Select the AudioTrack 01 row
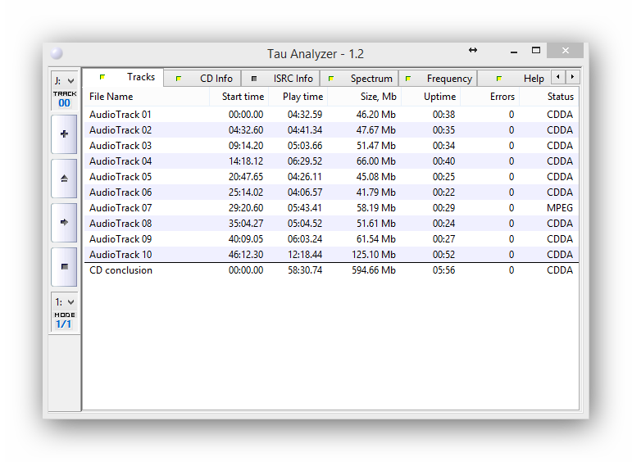The height and width of the screenshot is (462, 632). pos(331,115)
